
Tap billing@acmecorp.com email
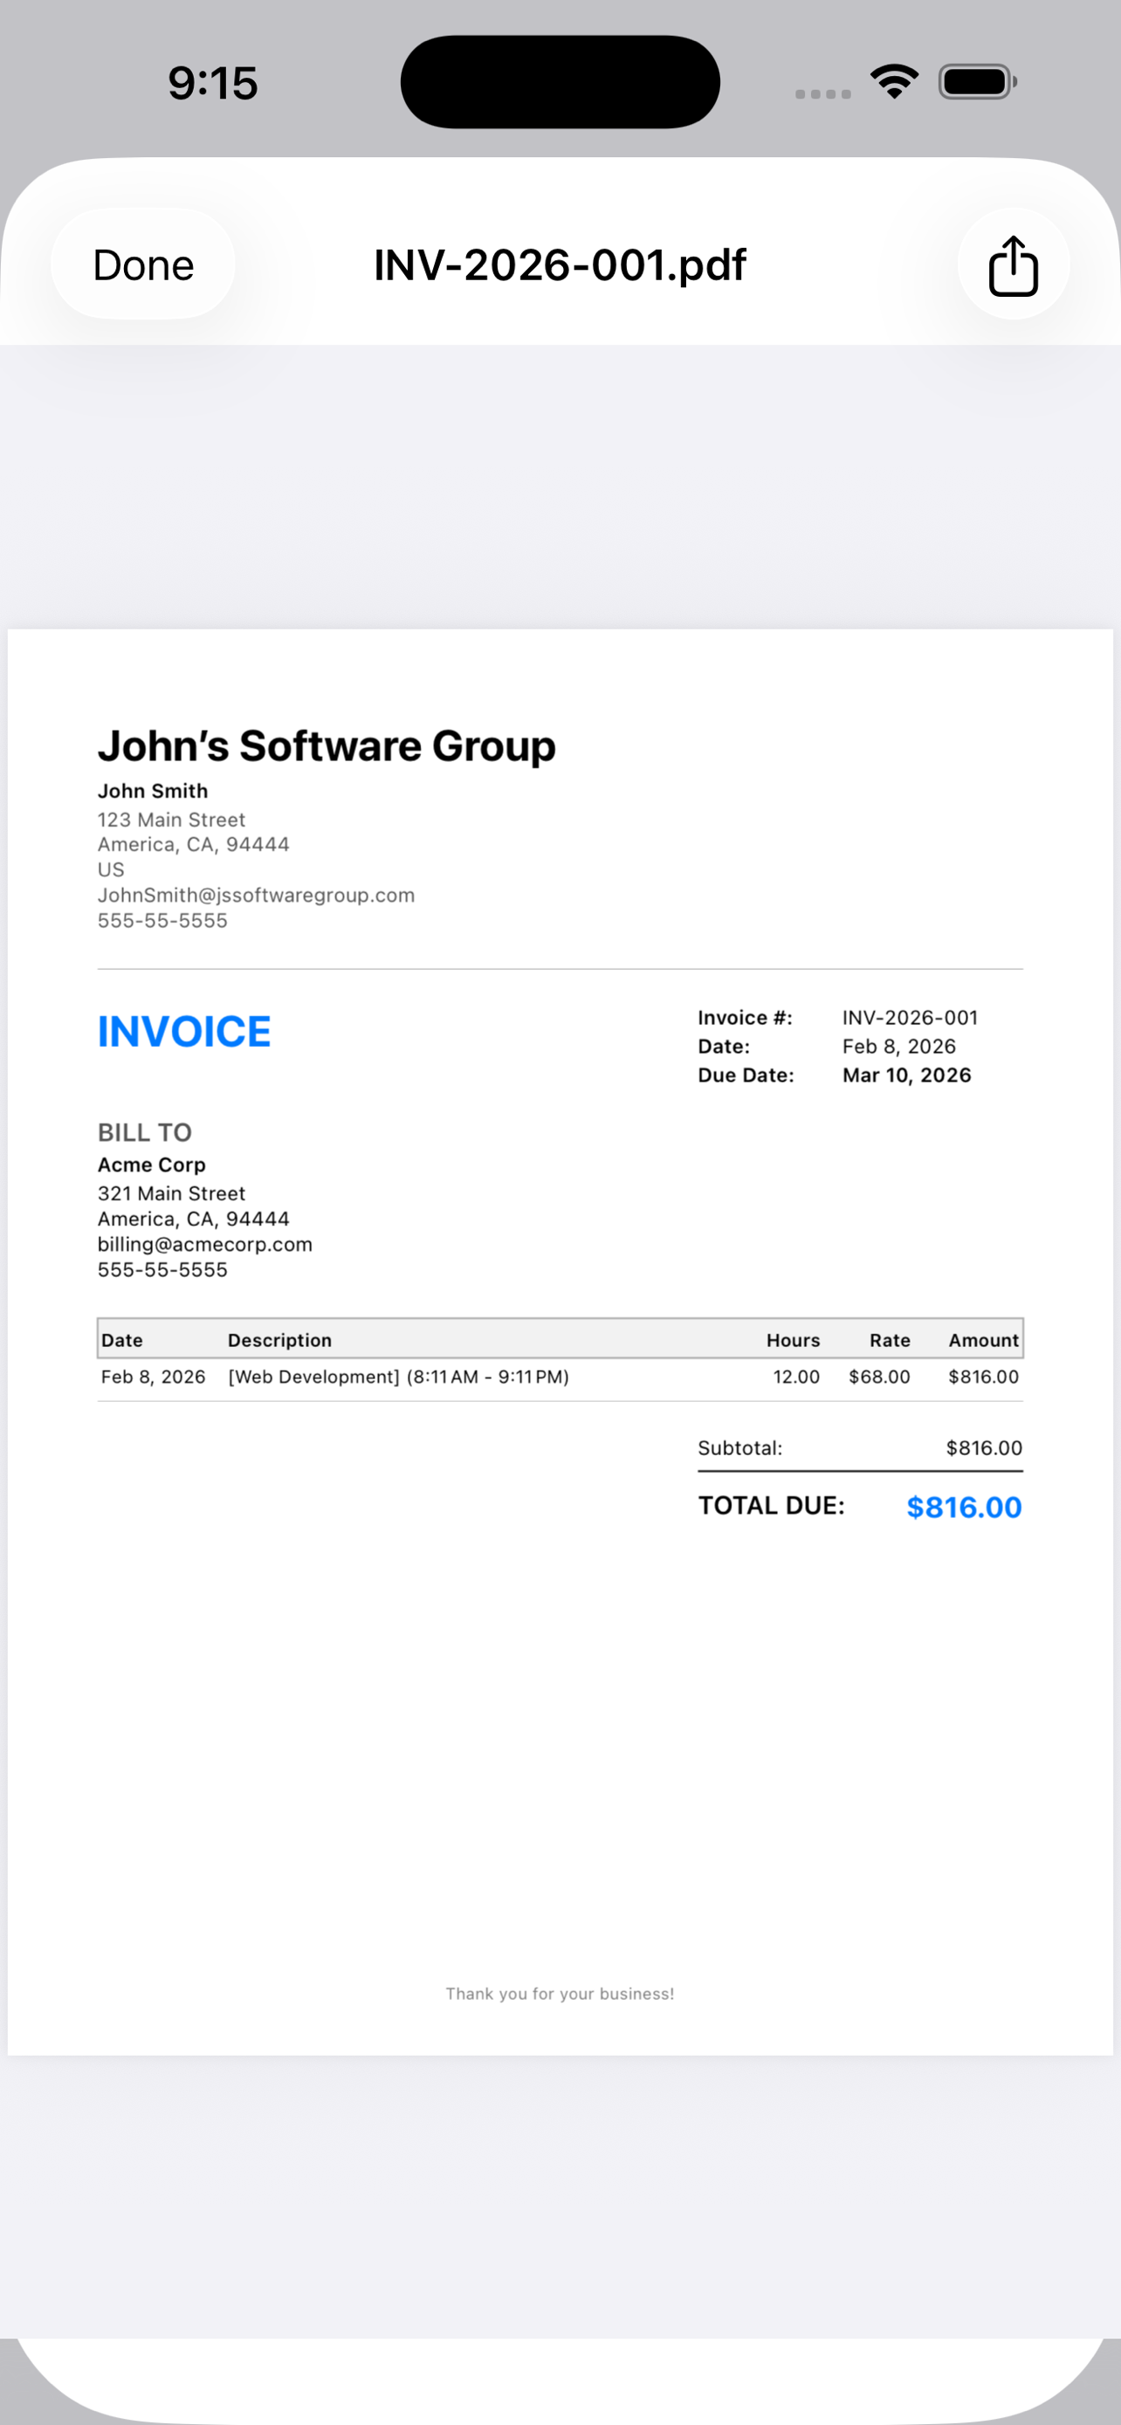(205, 1244)
